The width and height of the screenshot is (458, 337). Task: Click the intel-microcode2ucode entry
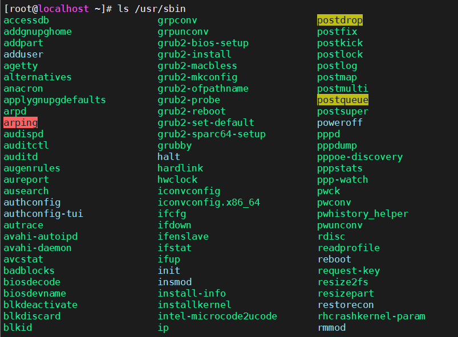point(217,316)
